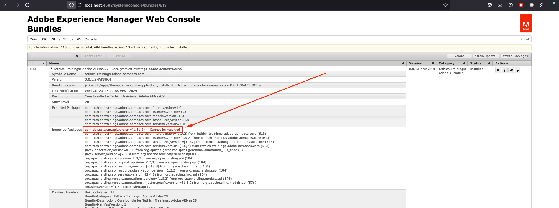The width and height of the screenshot is (559, 208).
Task: Click the 0.0.1.SNAPSHOT version cell
Action: click(x=422, y=69)
